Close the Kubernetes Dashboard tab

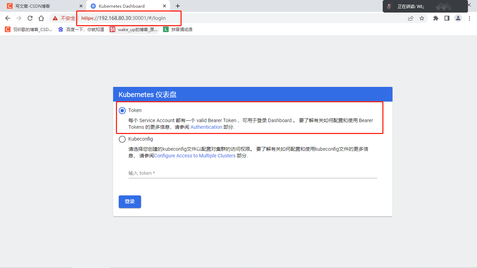coord(164,6)
